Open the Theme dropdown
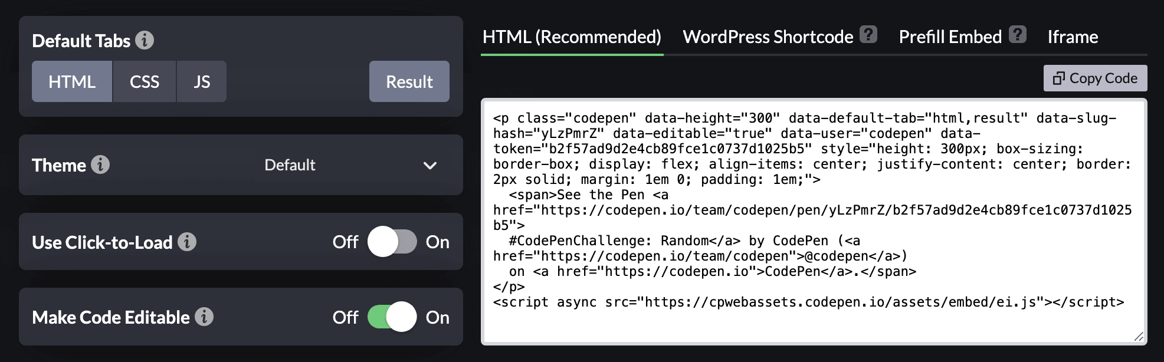Viewport: 1164px width, 362px height. [x=348, y=165]
